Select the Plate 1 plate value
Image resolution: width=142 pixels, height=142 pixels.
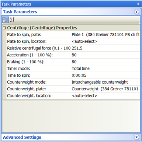pyautogui.click(x=105, y=35)
